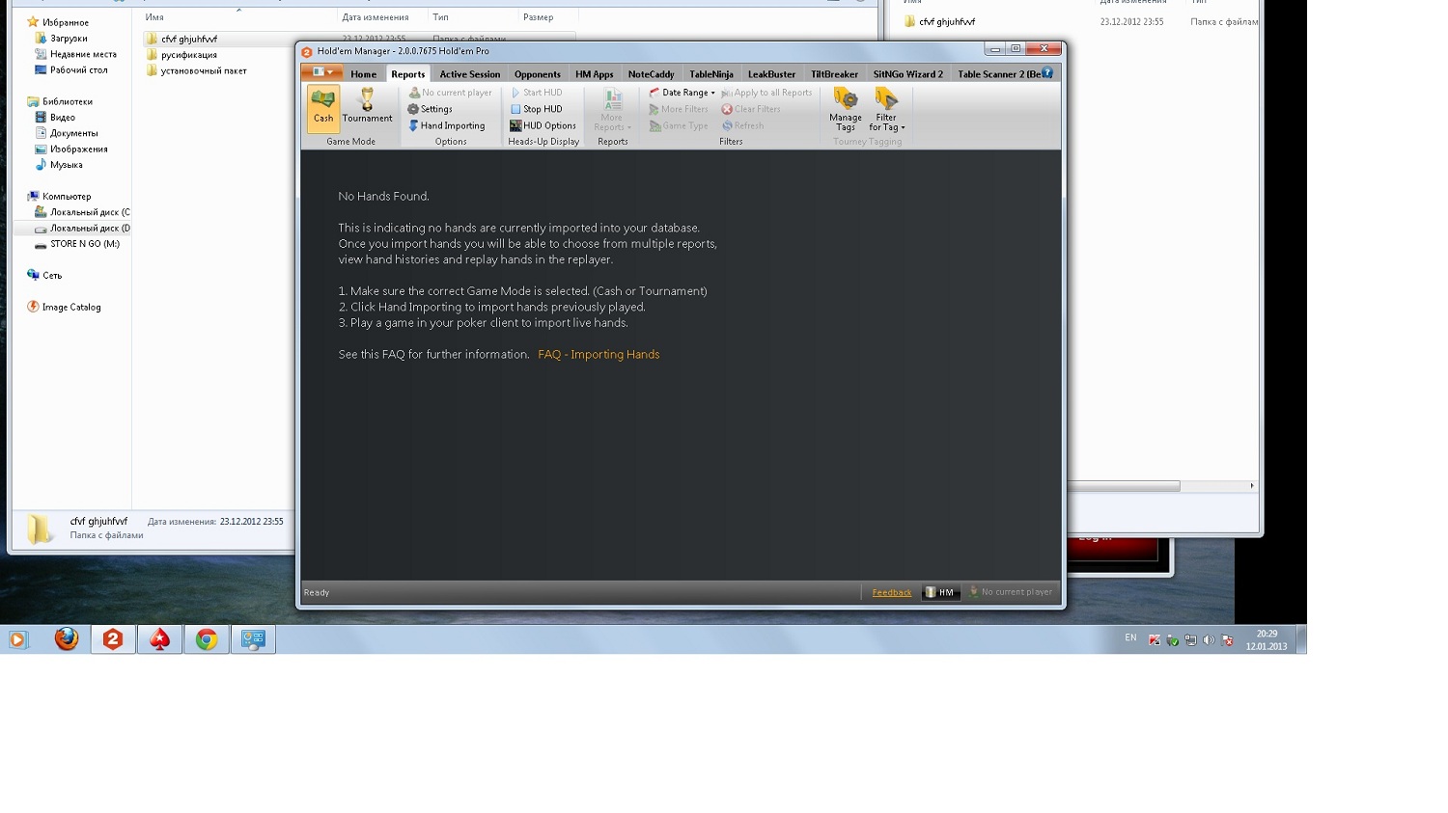The width and height of the screenshot is (1448, 813).
Task: Open HUD Options
Action: 543,125
